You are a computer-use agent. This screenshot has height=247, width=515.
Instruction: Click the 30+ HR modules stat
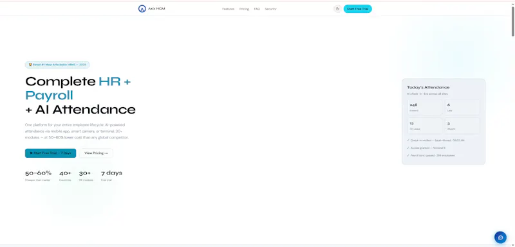pos(86,175)
